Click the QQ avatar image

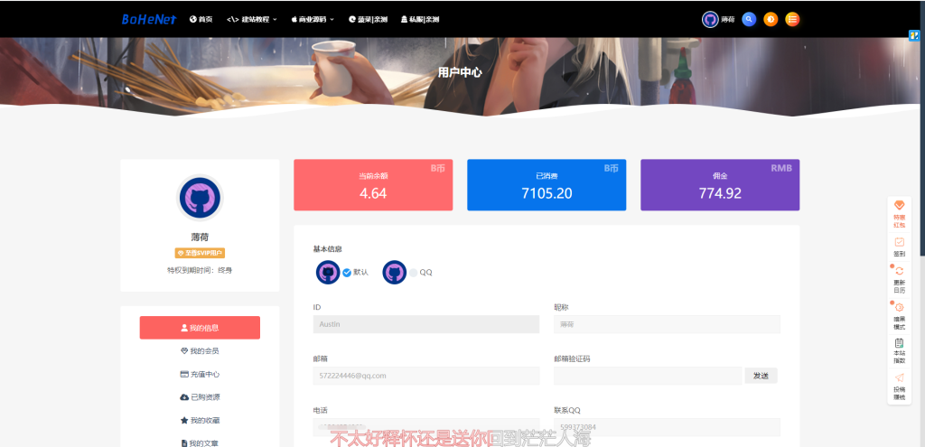point(395,273)
